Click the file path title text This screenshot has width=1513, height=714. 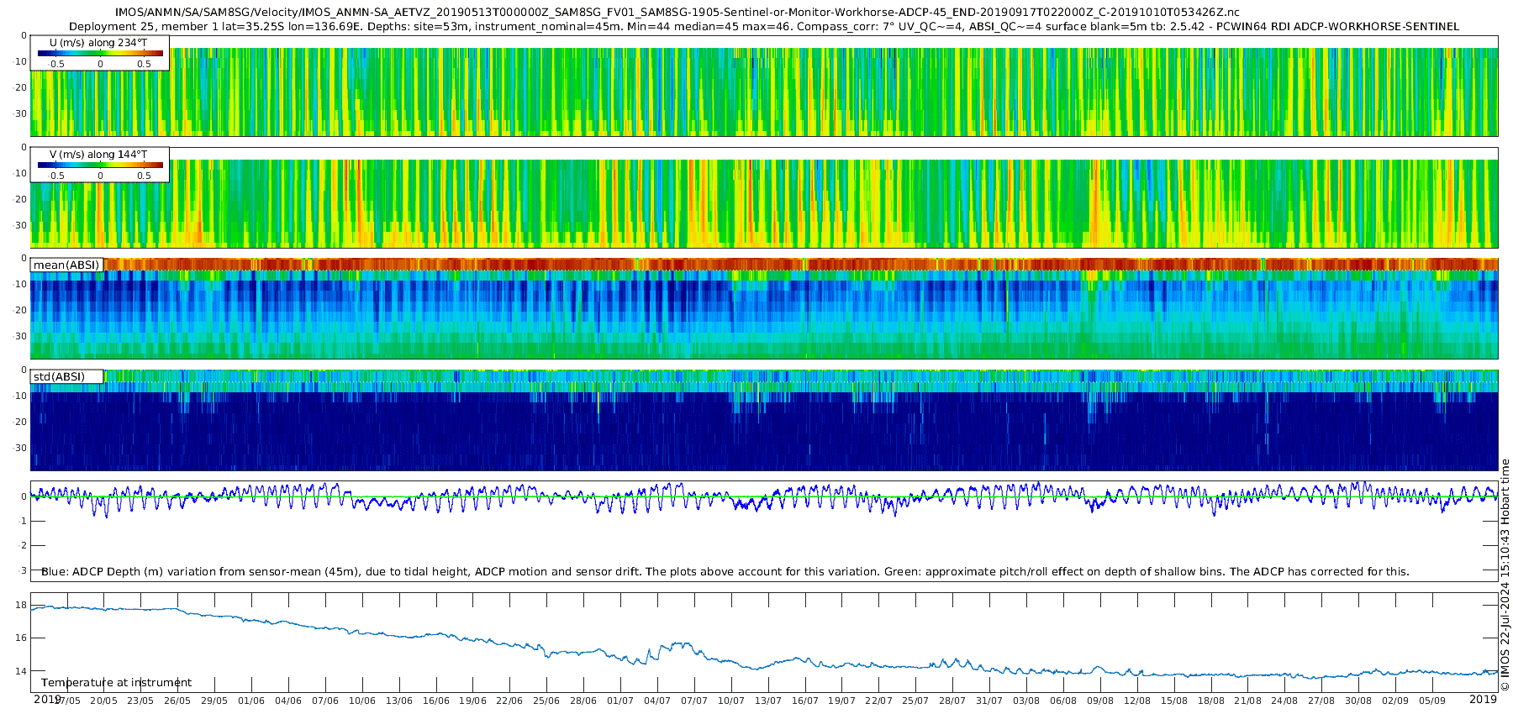677,13
